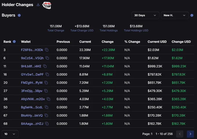Click Buyers section heading
Viewport: 197px width, 139px height.
[8, 15]
